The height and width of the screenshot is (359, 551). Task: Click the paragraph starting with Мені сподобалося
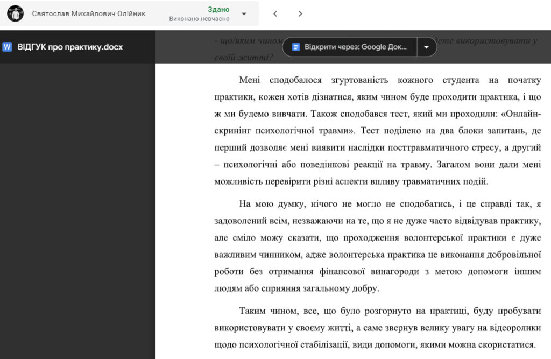click(377, 130)
